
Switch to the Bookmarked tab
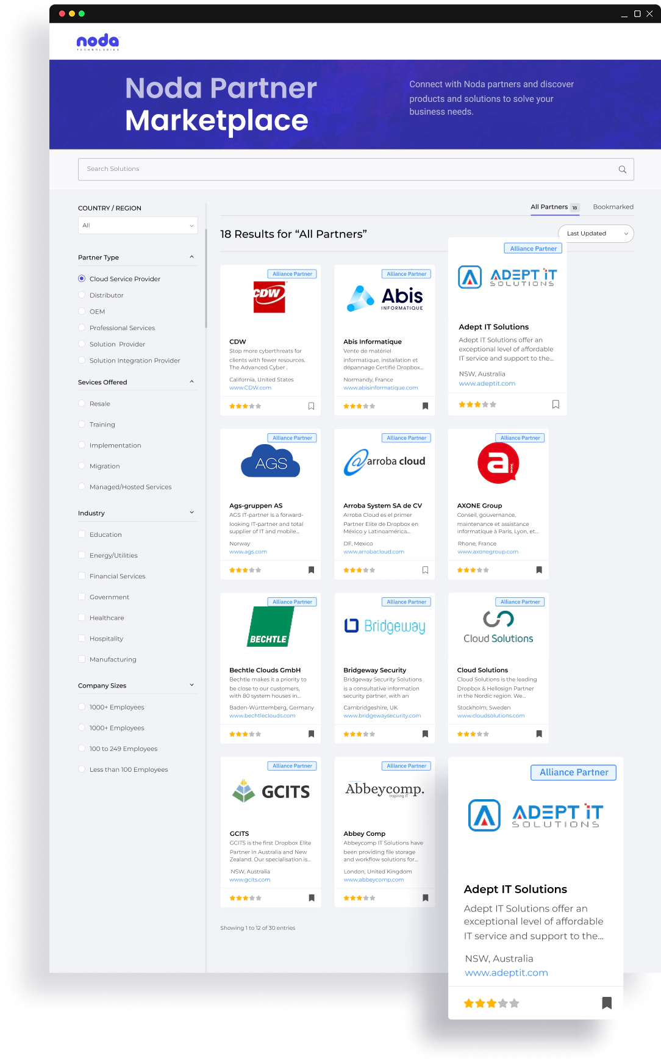click(613, 207)
